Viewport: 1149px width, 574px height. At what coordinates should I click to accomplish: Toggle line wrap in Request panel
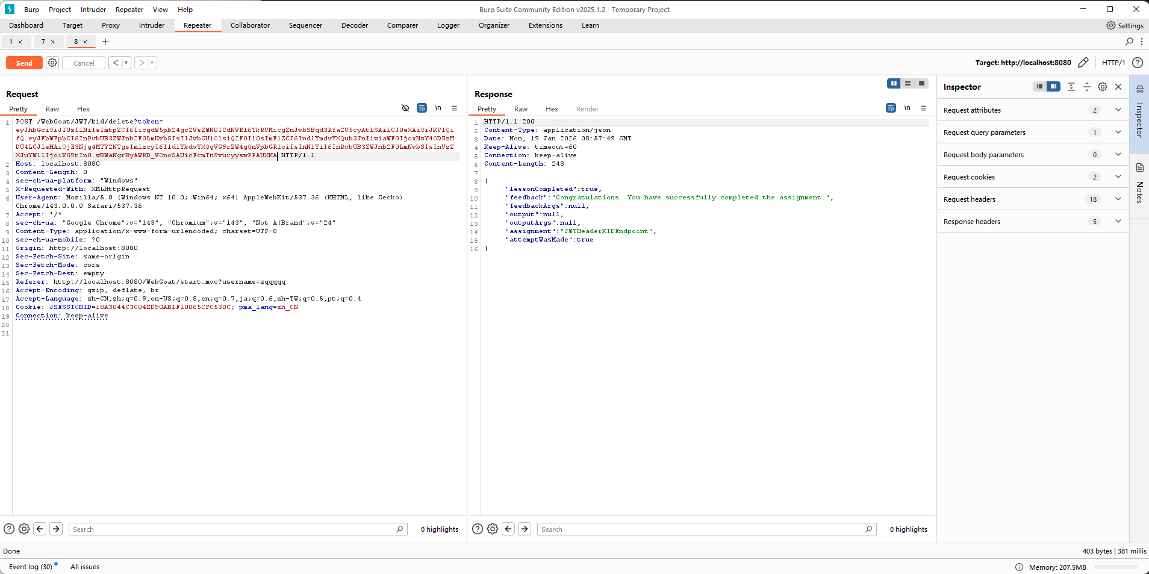coord(422,108)
